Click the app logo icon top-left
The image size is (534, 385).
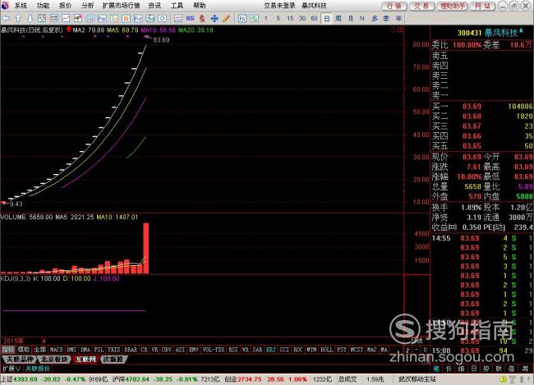click(x=5, y=5)
